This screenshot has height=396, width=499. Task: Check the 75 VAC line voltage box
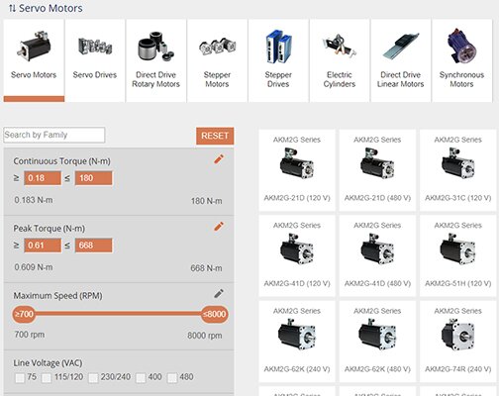point(20,377)
